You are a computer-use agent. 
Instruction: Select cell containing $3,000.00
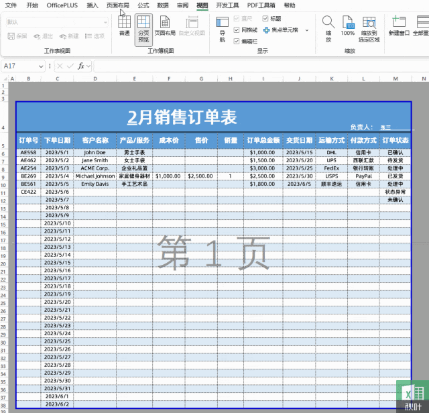263,168
